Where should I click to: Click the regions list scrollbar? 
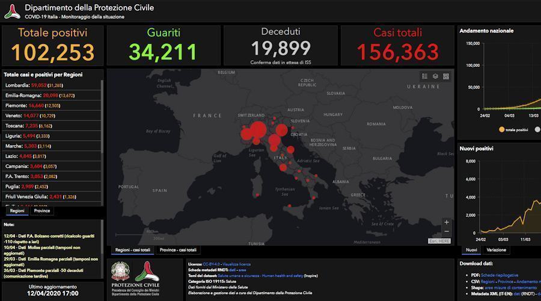pos(102,117)
